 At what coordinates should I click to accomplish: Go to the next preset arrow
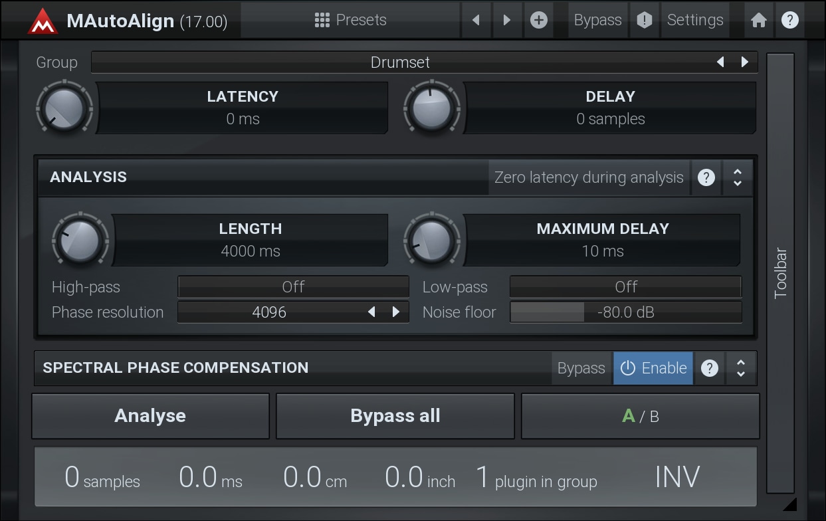(507, 21)
